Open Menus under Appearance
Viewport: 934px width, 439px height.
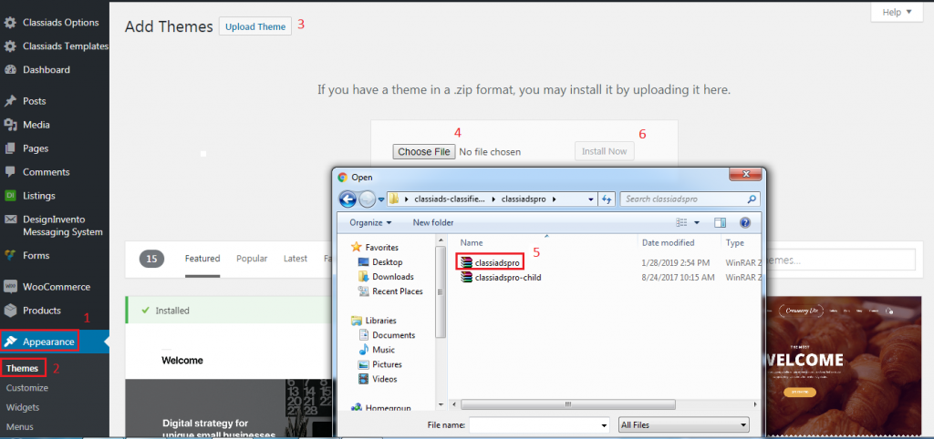[x=20, y=427]
